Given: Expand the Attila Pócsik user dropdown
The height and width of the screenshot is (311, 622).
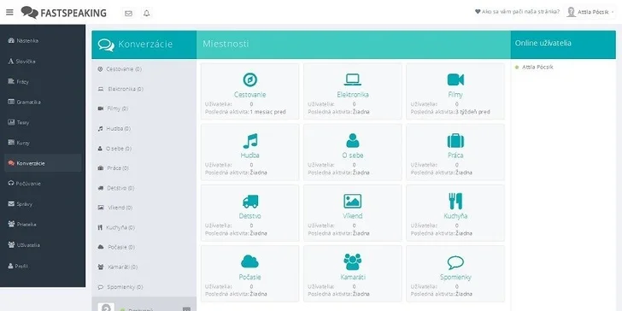Looking at the screenshot, I should 590,12.
